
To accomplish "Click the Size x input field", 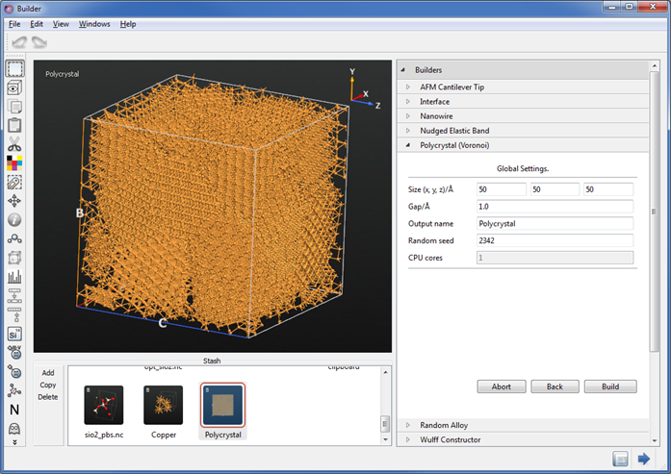I will (x=502, y=189).
